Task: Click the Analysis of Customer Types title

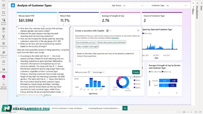Action: [x=35, y=5]
